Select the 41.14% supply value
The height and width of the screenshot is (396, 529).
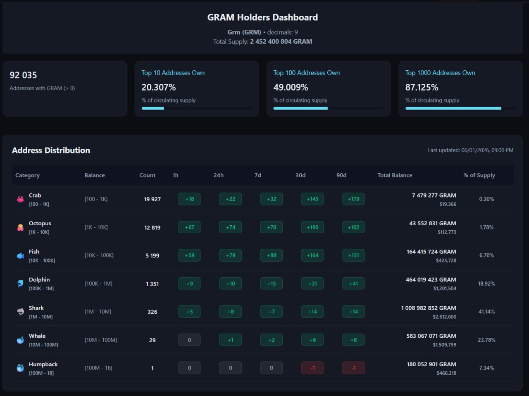click(486, 312)
